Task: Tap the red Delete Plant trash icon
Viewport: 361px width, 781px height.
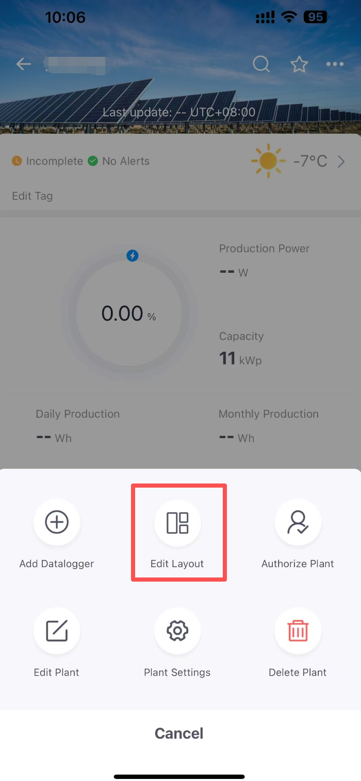Action: point(298,631)
